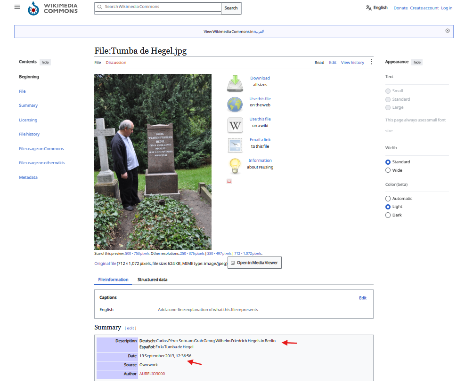
Task: Open the three-dot more options menu
Action: pos(371,62)
